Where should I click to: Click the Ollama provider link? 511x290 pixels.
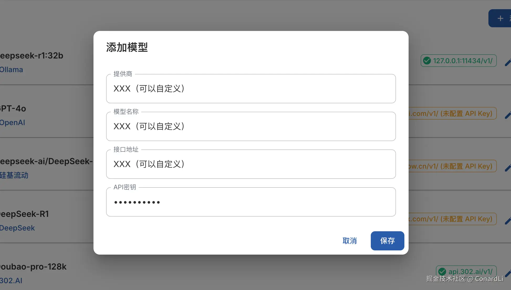click(11, 70)
